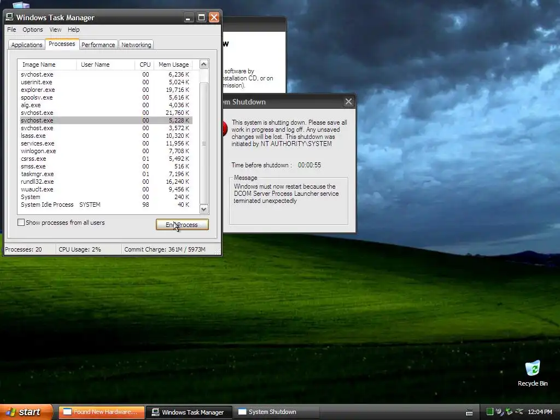Select svchost.exe using 21,760 K memory

coord(106,113)
